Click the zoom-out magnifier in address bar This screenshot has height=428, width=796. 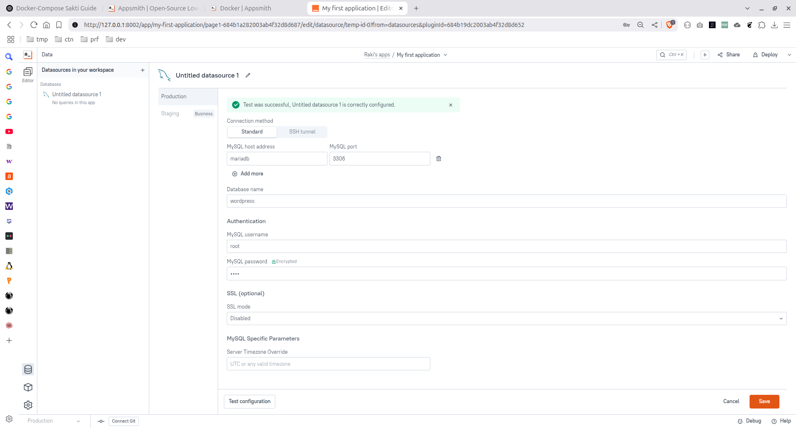(640, 25)
